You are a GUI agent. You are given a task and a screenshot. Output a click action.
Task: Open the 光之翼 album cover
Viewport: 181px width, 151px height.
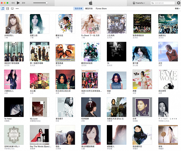tap(39, 81)
